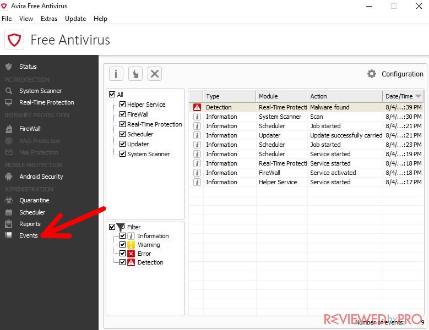
Task: Click info icon of System Scanner Scan row
Action: (x=197, y=117)
